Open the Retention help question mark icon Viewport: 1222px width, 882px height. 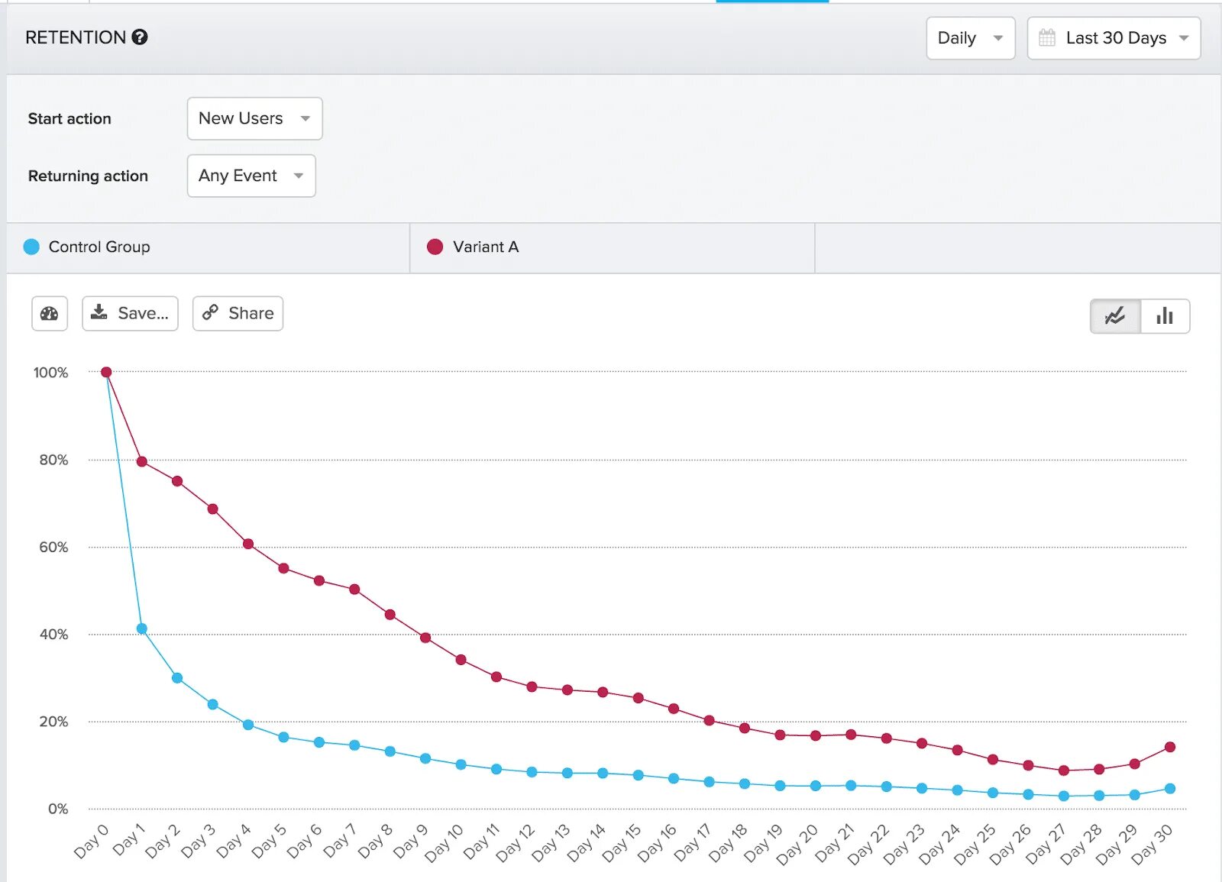[x=139, y=37]
